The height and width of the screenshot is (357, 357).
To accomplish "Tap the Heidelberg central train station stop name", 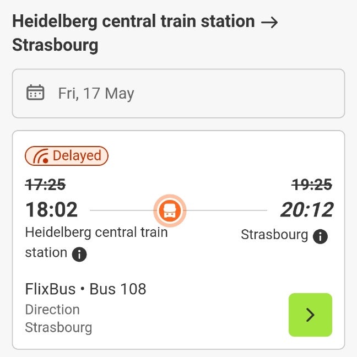I will coord(96,232).
